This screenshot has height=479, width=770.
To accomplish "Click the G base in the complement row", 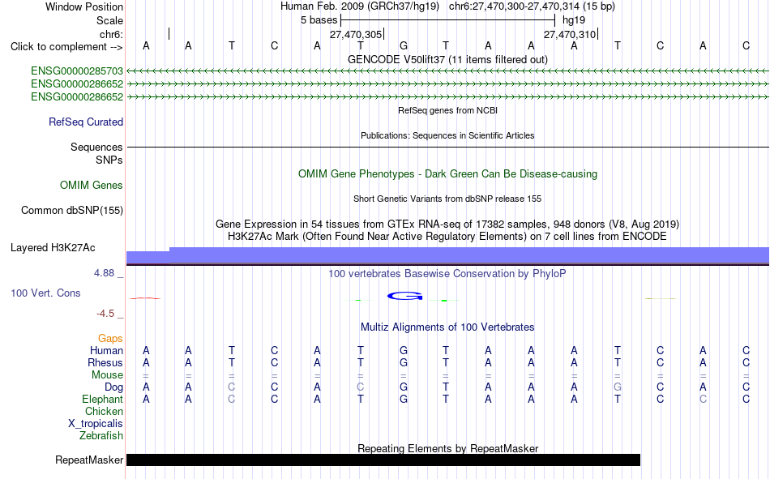I will (x=403, y=45).
